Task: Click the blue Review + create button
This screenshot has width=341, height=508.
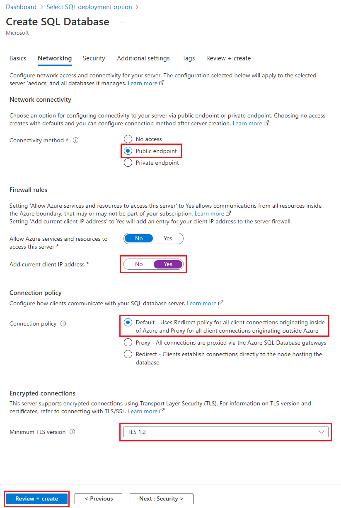Action: tap(37, 498)
